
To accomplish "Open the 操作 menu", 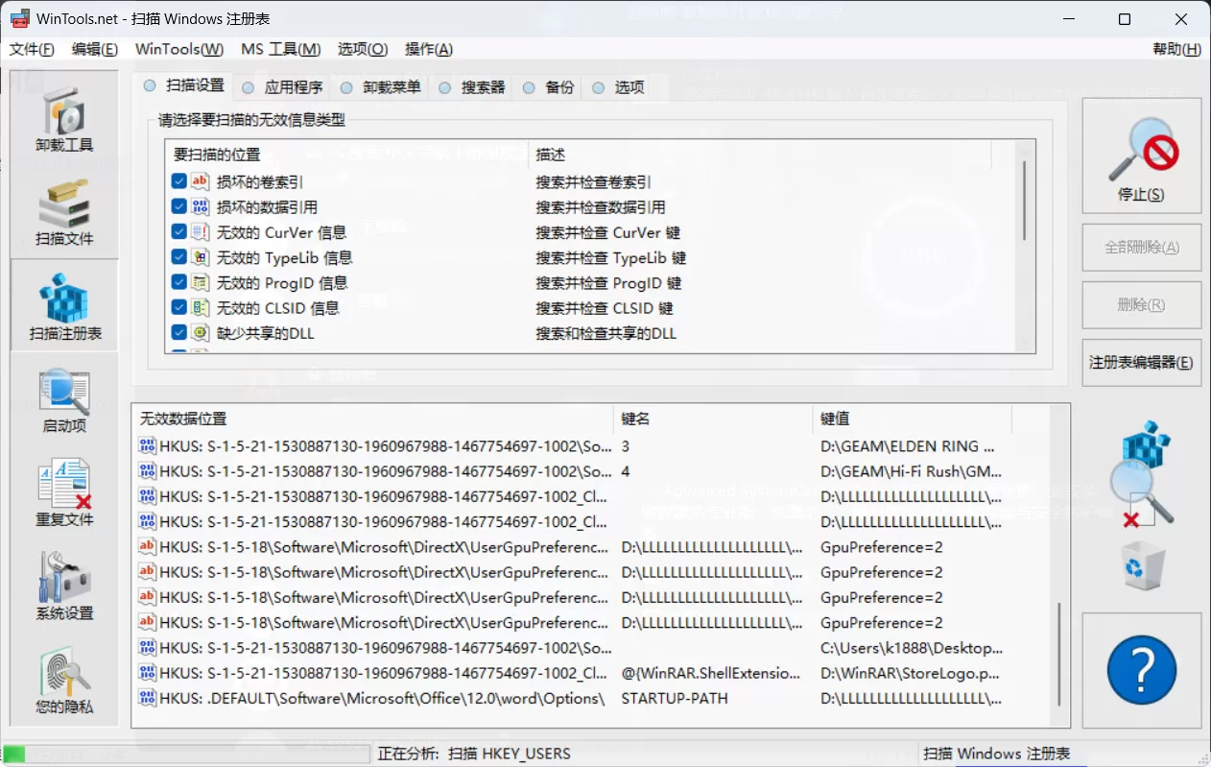I will [x=428, y=49].
